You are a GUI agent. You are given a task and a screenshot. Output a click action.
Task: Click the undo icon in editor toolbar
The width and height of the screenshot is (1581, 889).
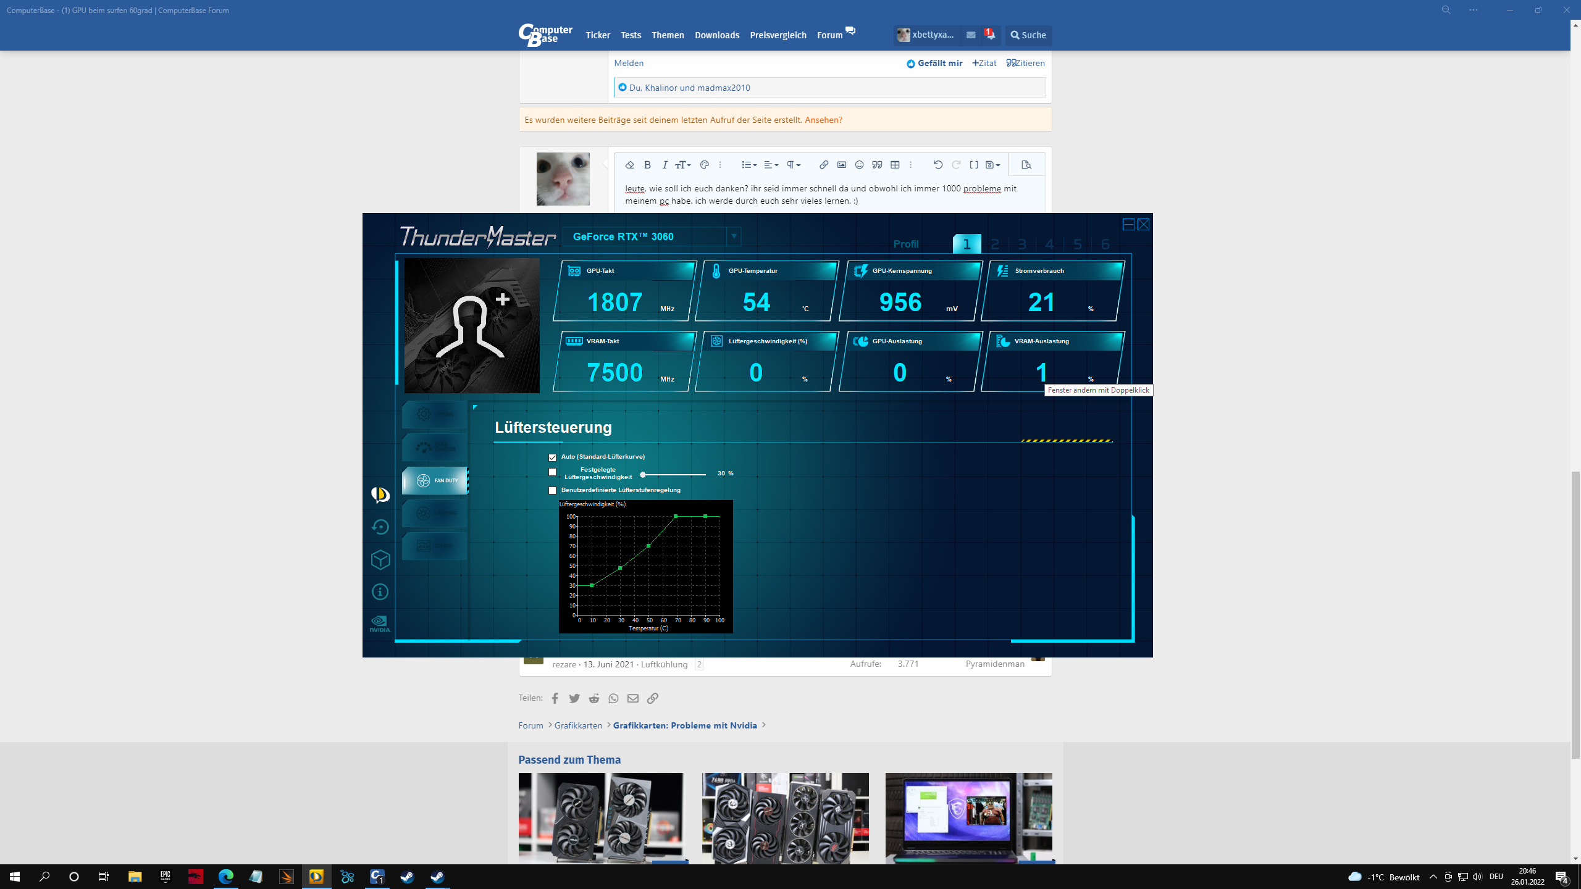[937, 165]
